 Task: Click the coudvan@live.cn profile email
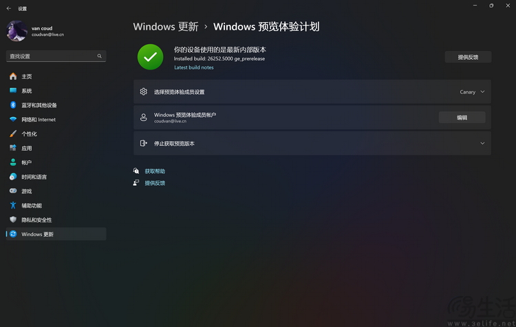coord(47,34)
